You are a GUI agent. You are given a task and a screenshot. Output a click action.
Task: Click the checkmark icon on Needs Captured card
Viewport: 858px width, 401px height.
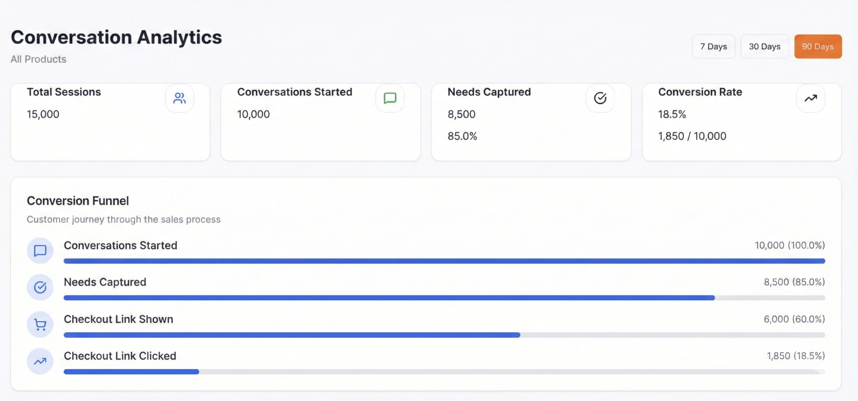pos(600,98)
